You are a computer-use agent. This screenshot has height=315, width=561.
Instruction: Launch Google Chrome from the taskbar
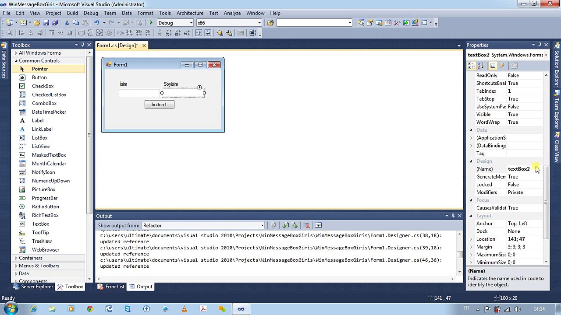pos(90,309)
